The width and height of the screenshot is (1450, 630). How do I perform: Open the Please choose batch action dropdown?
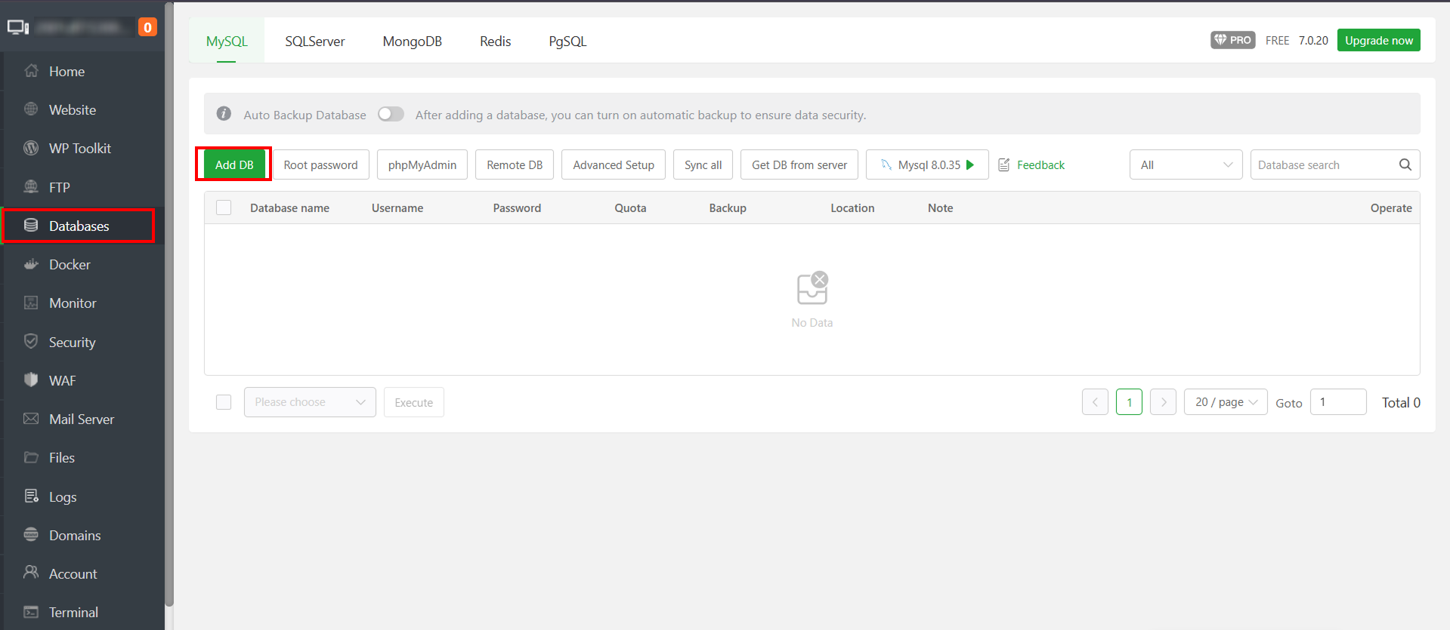310,402
